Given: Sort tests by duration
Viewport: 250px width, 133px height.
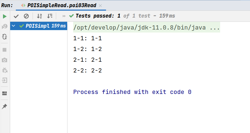Looking at the screenshot, I should (50, 16).
